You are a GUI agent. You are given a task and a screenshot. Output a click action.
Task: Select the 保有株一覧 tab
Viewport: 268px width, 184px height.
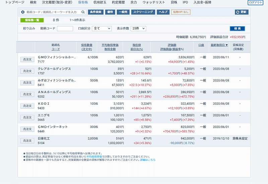32,20
